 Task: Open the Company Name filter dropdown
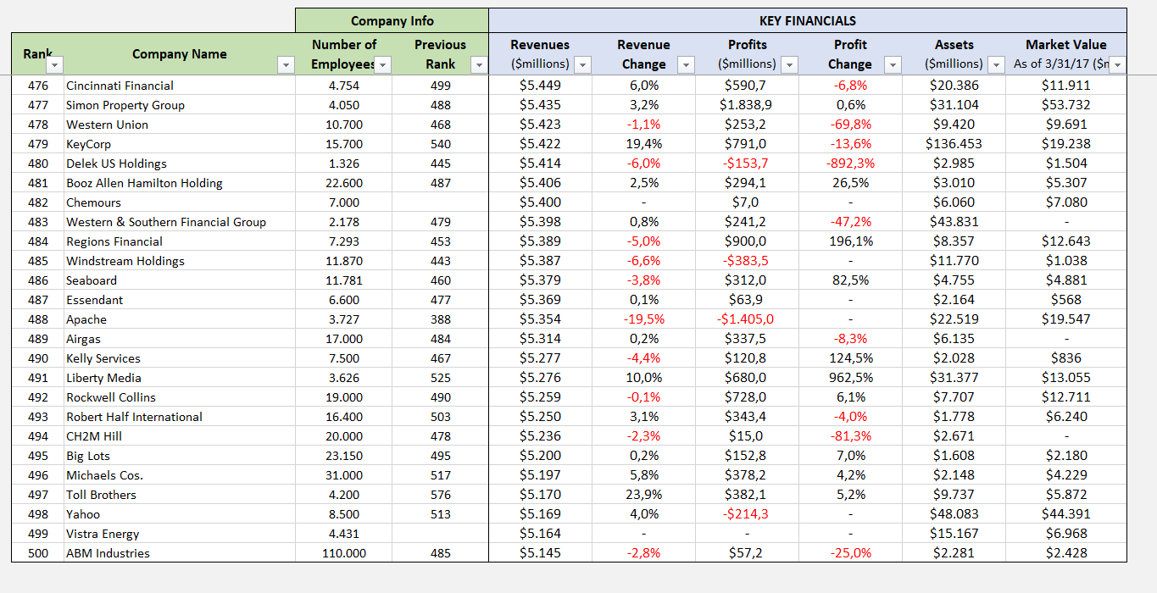click(x=286, y=65)
